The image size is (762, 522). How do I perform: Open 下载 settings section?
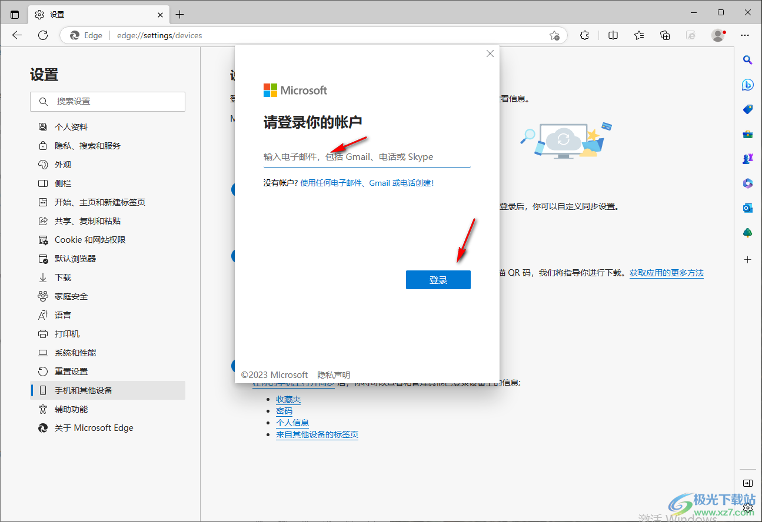[108, 277]
